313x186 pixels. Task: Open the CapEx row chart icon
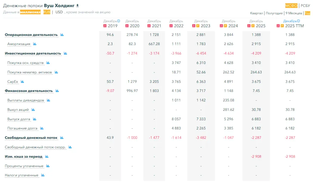pos(22,82)
